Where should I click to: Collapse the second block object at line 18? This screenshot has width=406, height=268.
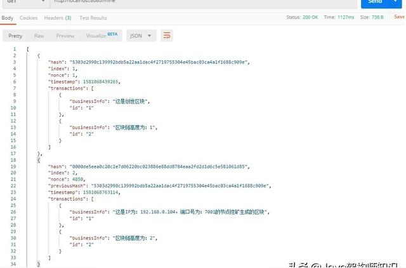coord(38,160)
